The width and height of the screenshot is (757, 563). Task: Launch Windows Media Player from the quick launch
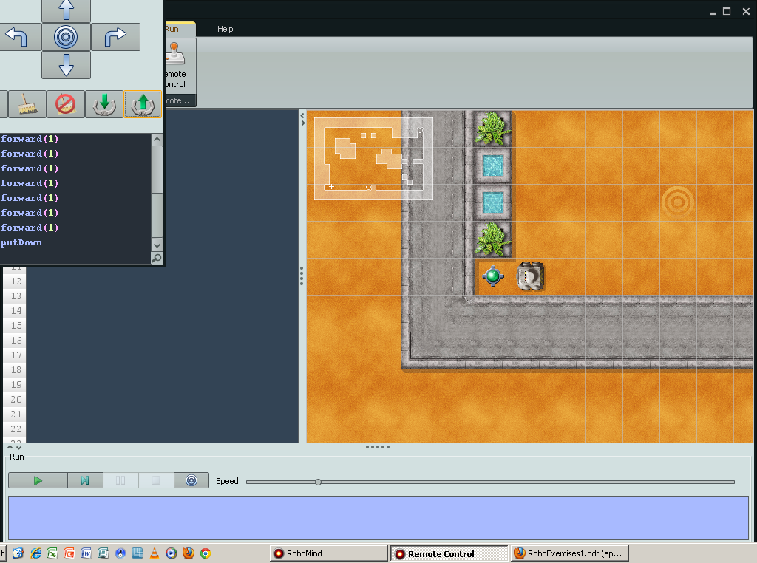click(172, 553)
